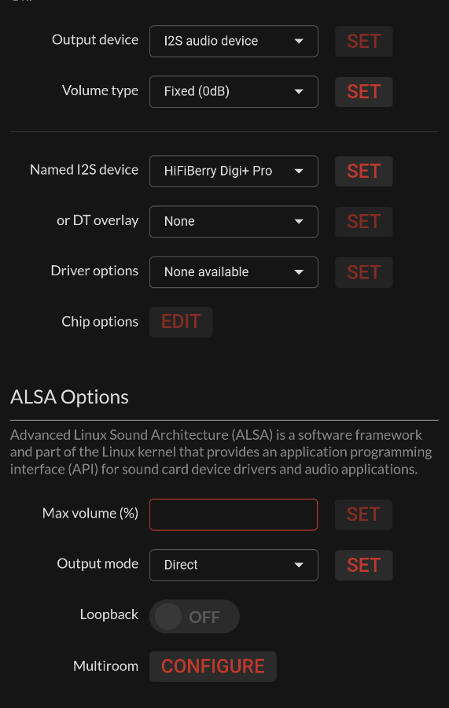The image size is (449, 708).
Task: Click the Multiroom CONFIGURE button
Action: (x=213, y=666)
